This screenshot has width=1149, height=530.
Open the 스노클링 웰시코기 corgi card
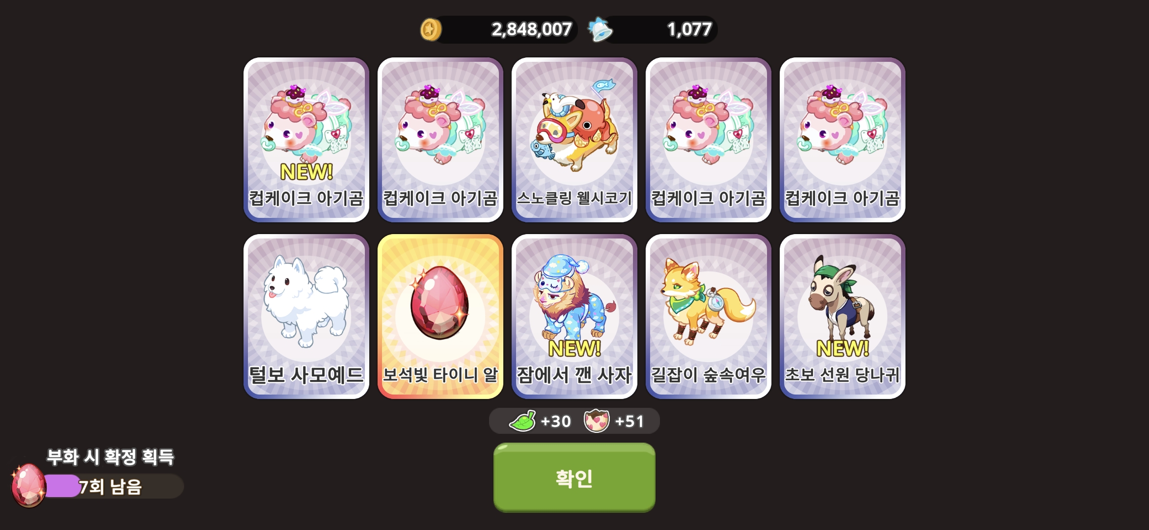point(574,140)
